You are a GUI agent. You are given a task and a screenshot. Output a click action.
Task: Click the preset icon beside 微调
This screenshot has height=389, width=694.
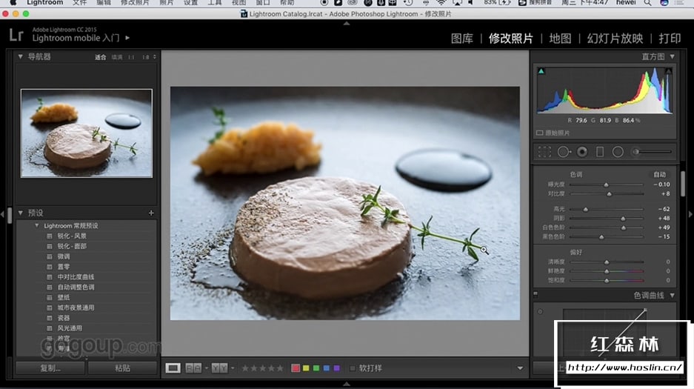click(50, 256)
